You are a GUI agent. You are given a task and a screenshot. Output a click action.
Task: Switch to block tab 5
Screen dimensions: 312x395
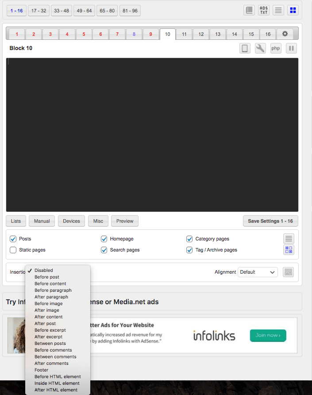(84, 34)
